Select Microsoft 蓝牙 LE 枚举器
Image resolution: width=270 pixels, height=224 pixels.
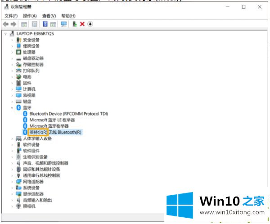point(52,120)
